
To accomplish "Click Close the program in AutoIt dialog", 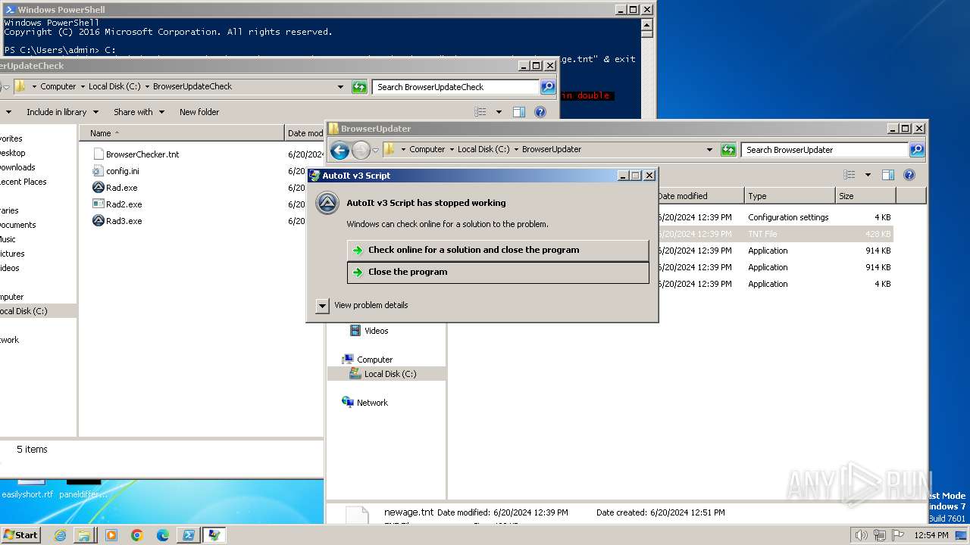I will tap(498, 272).
